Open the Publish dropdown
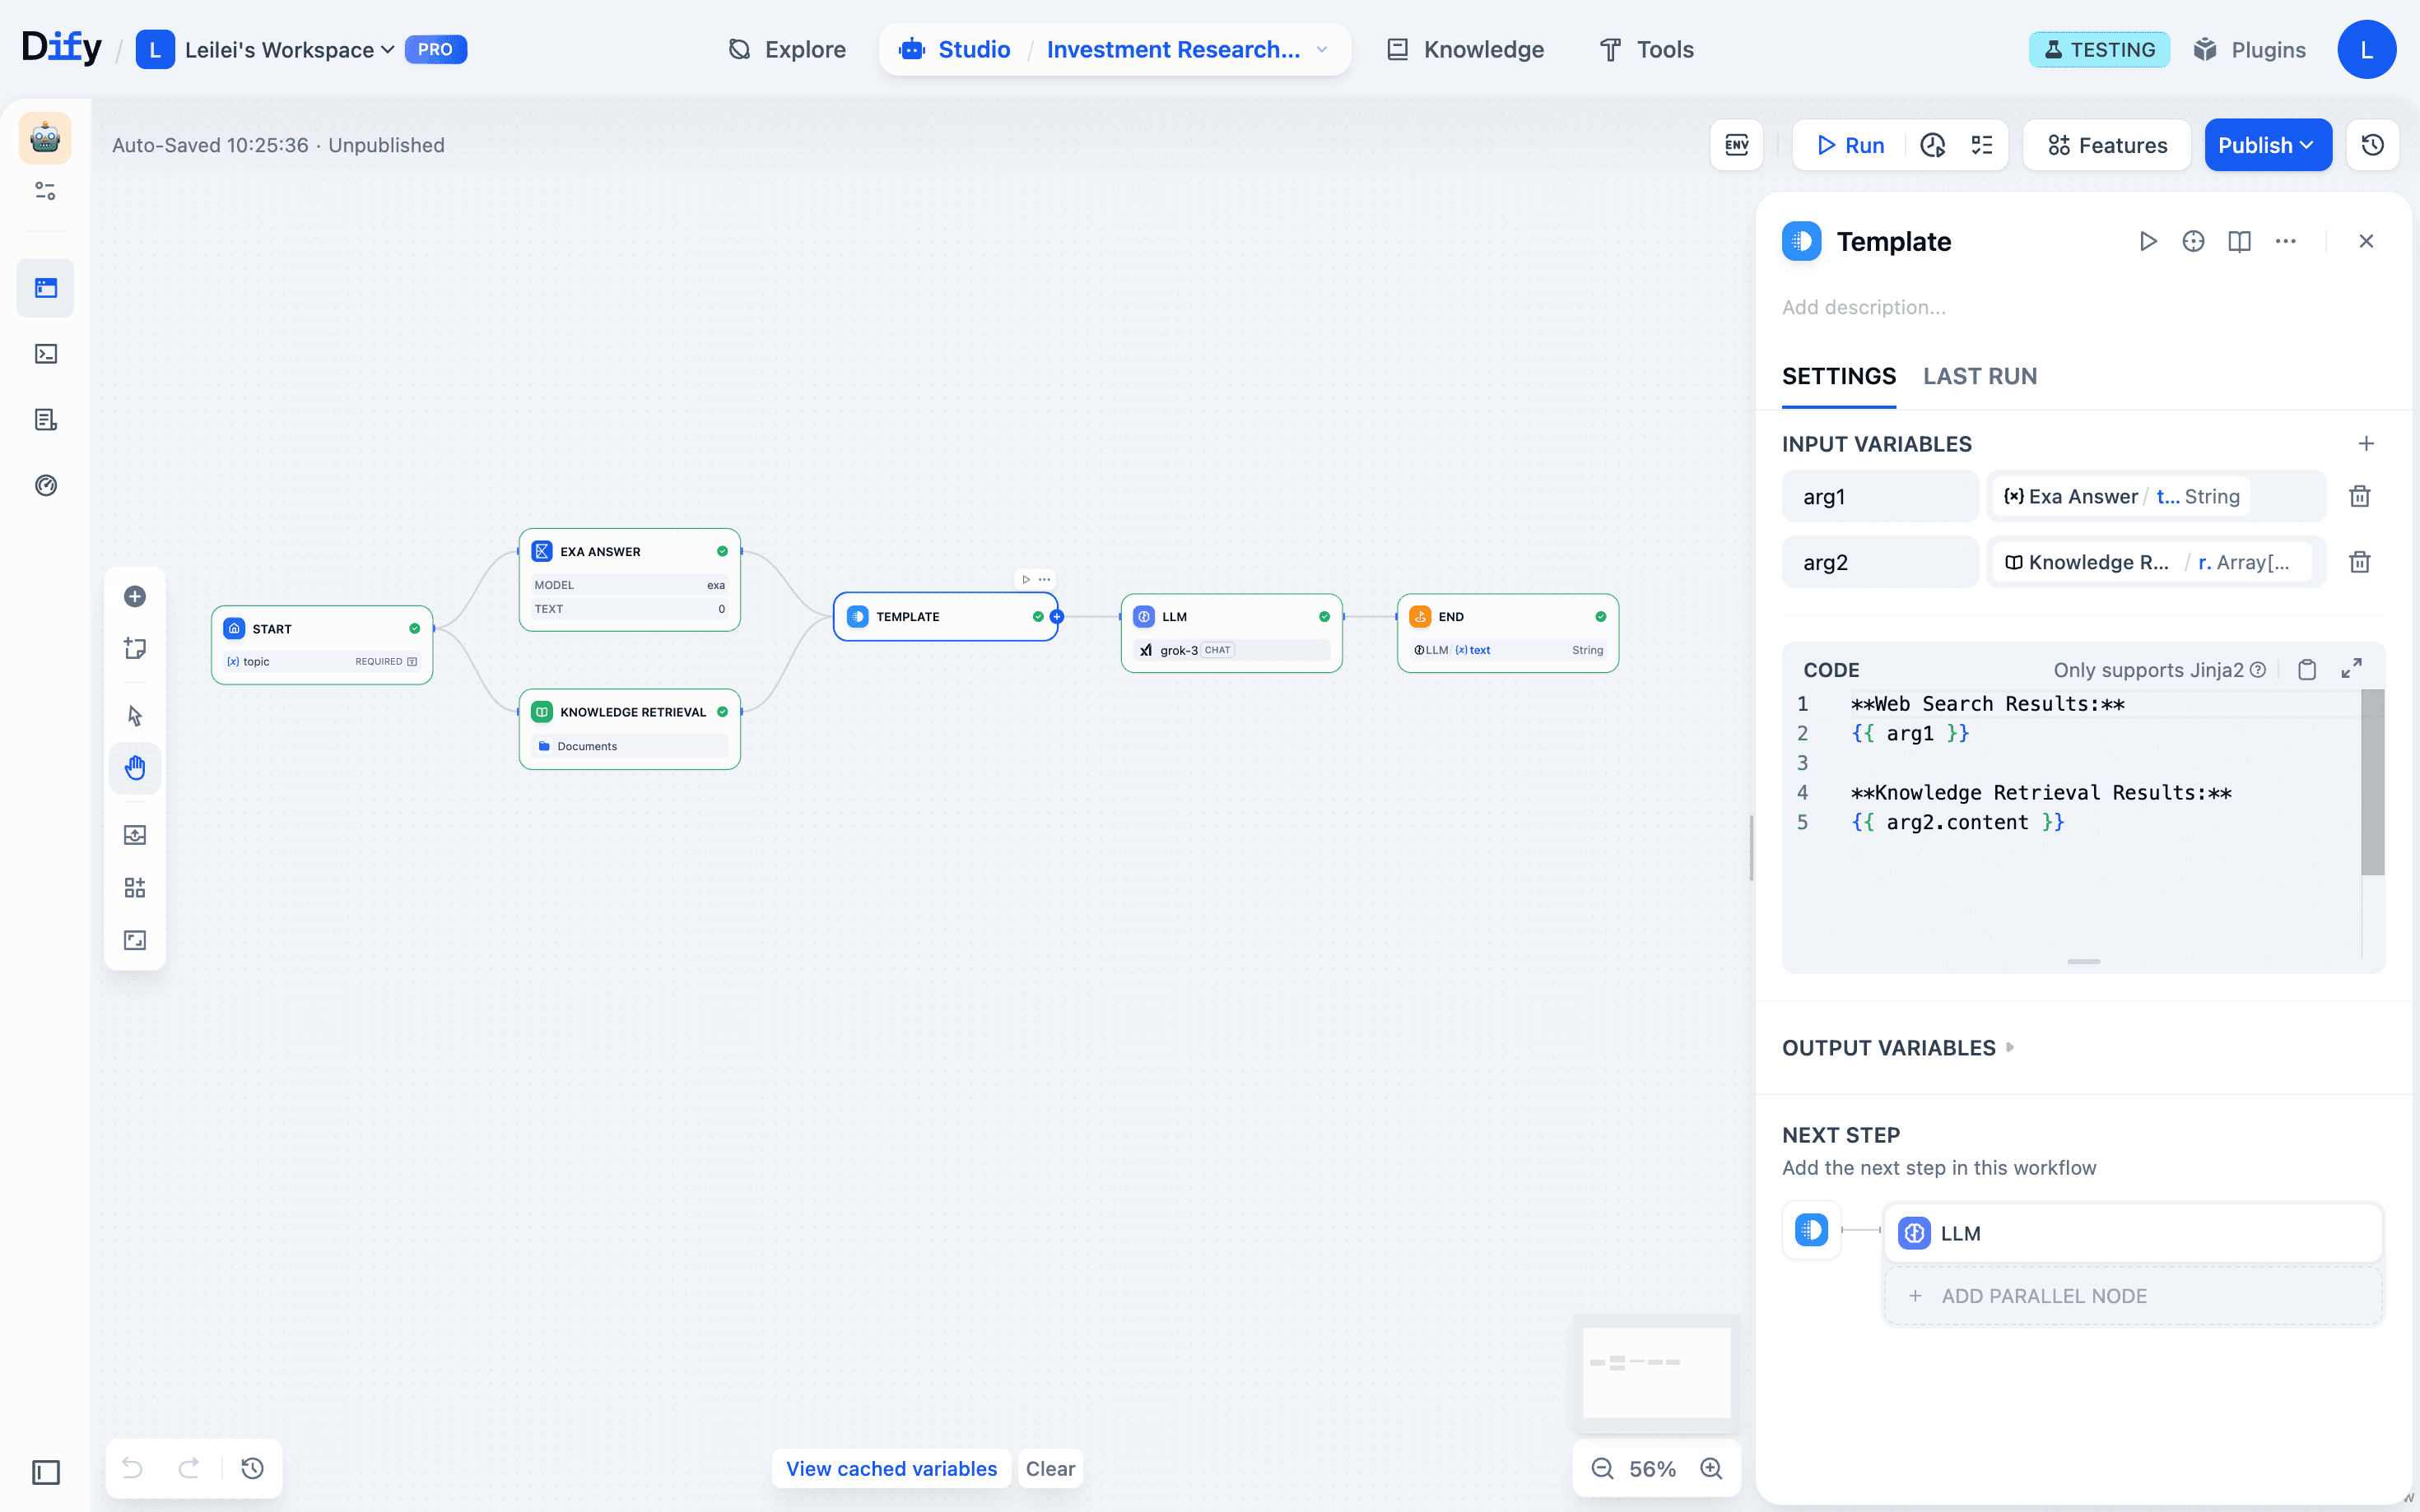The width and height of the screenshot is (2420, 1512). (2267, 145)
